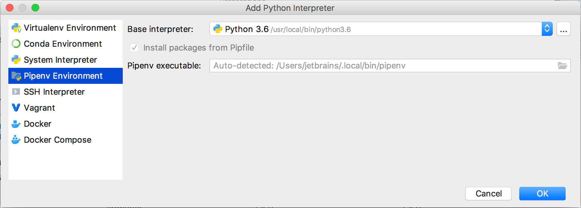Viewport: 581px width, 208px height.
Task: Switch to SSH Interpreter option
Action: (54, 92)
